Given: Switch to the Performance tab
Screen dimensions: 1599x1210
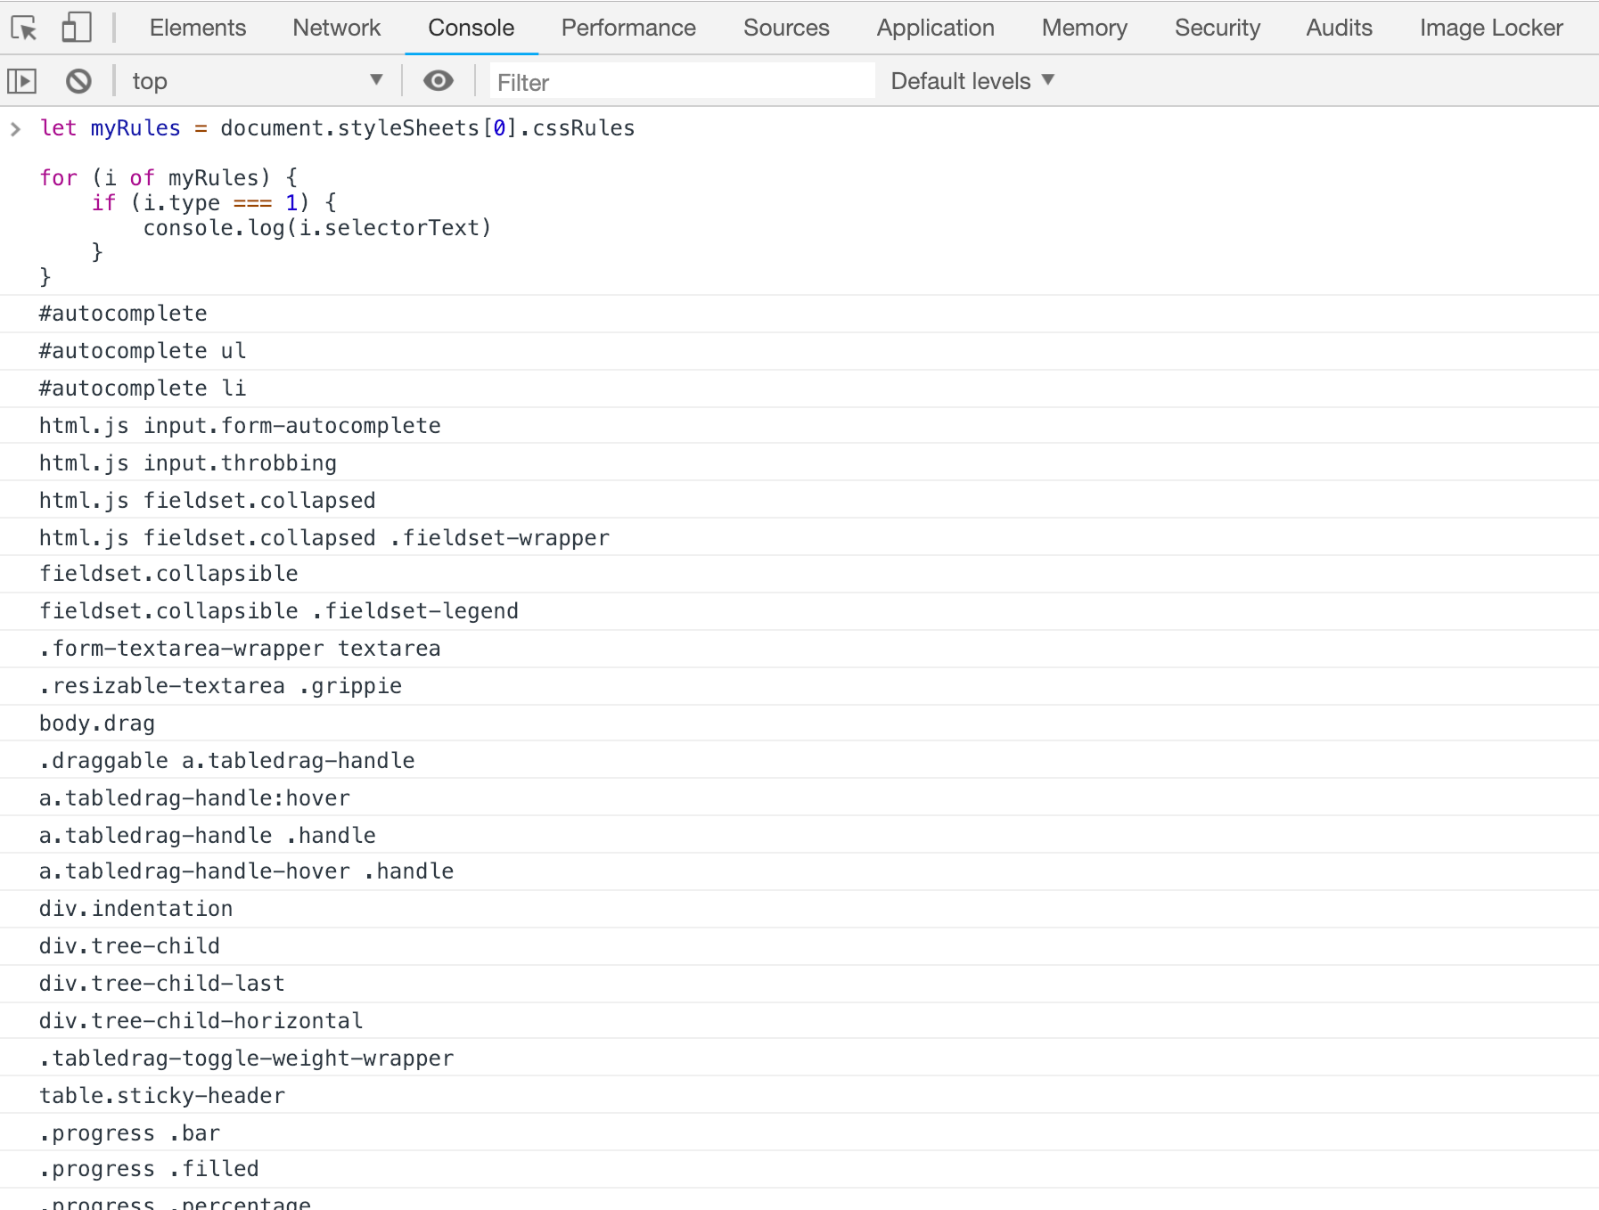Looking at the screenshot, I should 628,29.
